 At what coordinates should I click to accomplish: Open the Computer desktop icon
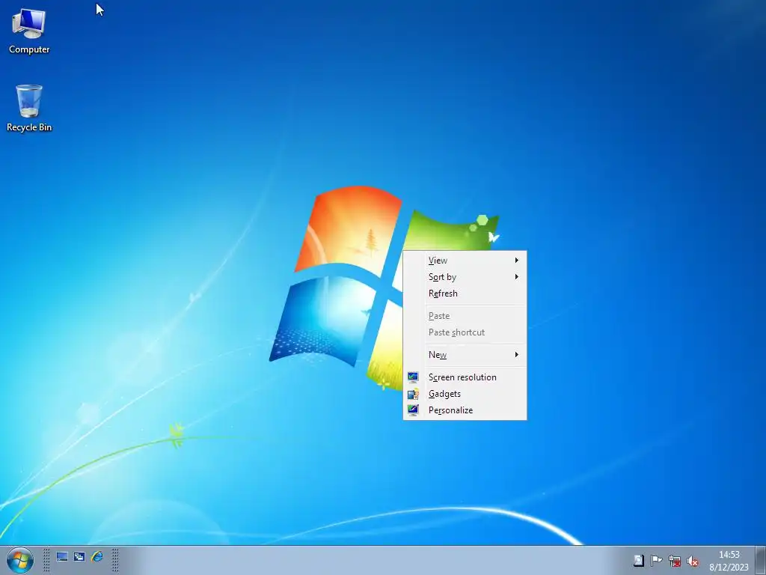click(x=29, y=31)
